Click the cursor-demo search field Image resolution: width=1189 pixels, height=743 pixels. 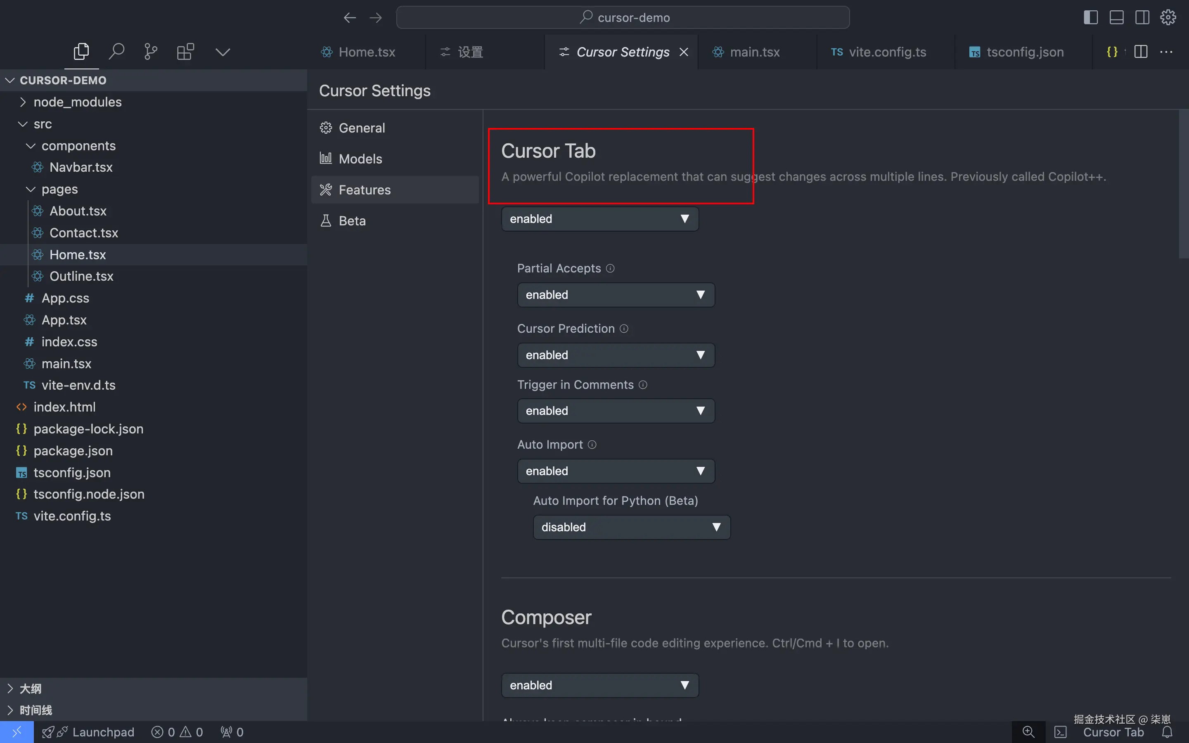[623, 18]
